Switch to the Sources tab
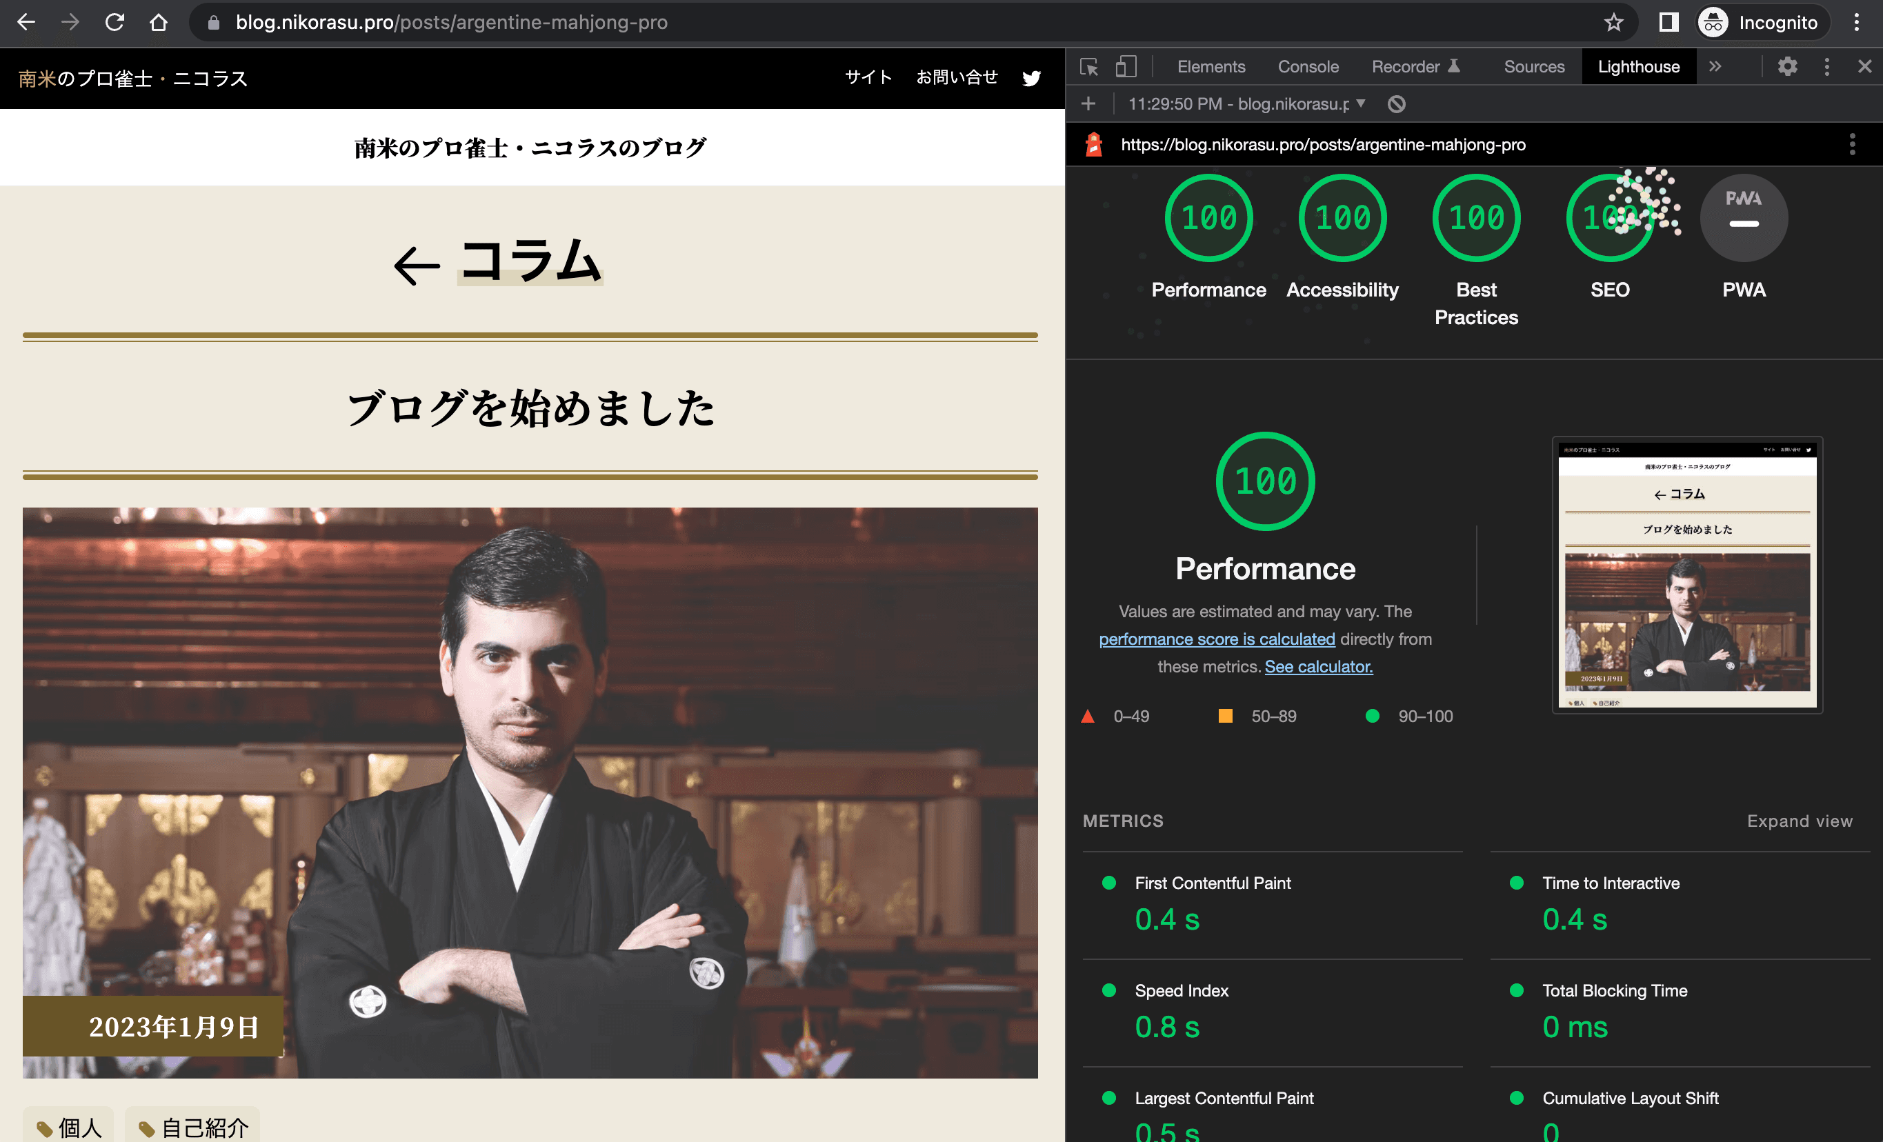This screenshot has height=1142, width=1883. (x=1534, y=66)
